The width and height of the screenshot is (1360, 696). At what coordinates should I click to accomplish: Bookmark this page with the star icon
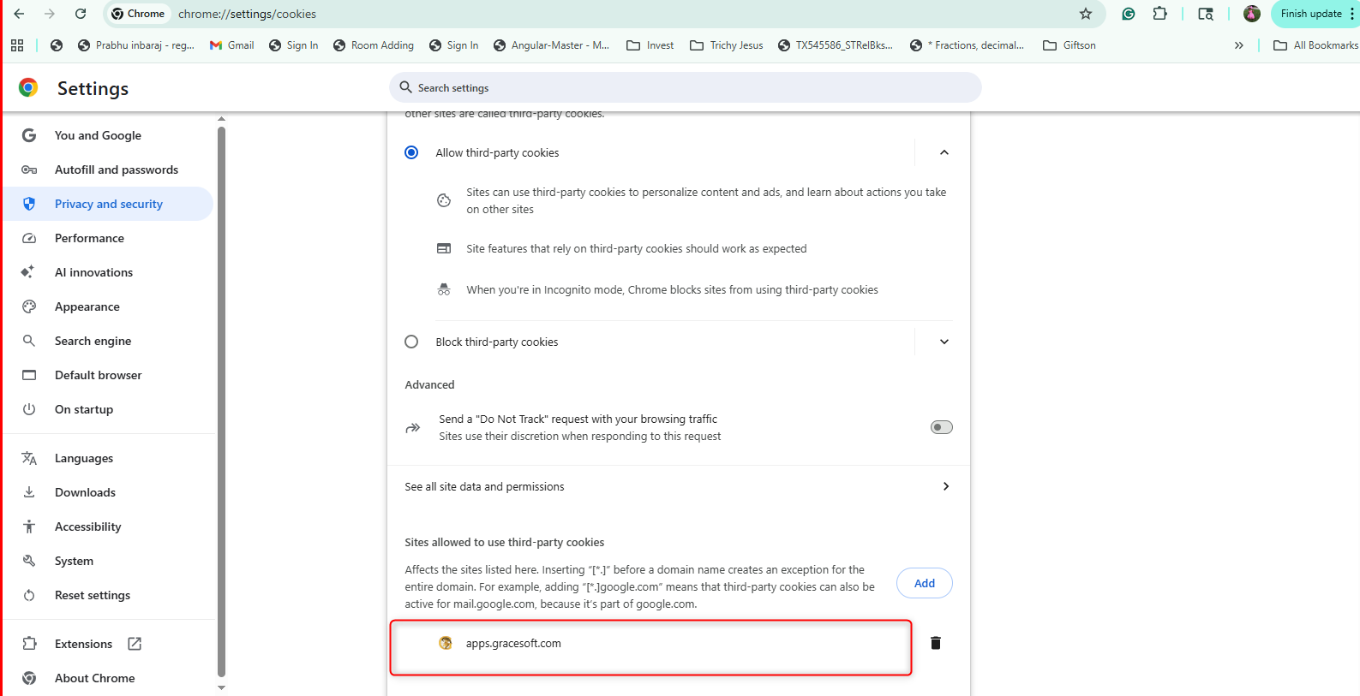(1086, 14)
